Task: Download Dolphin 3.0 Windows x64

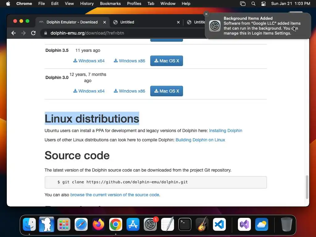Action: 89,91
